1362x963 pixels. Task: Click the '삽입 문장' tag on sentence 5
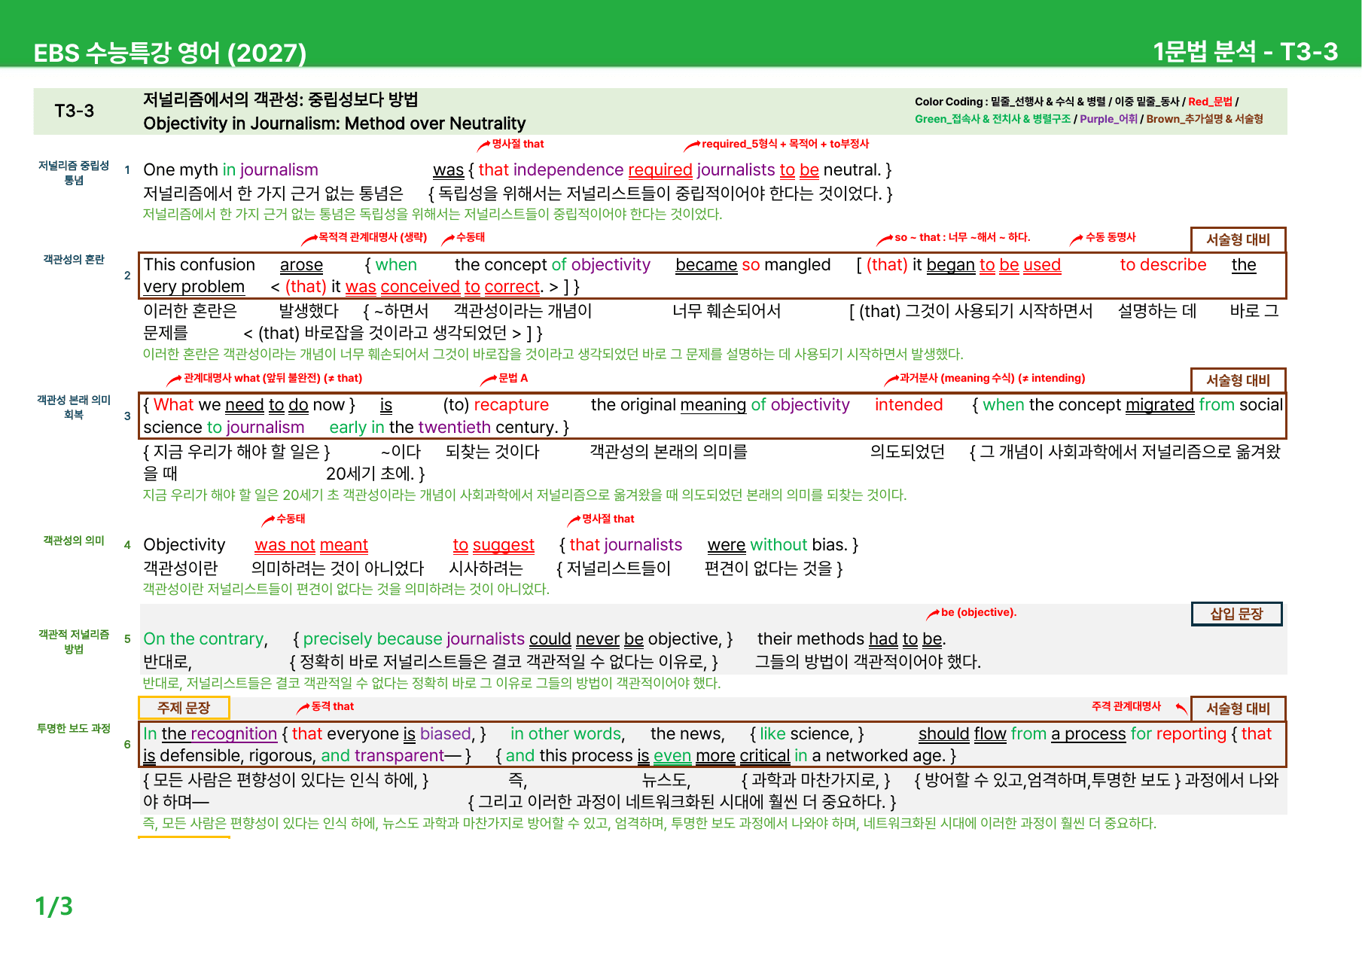point(1236,614)
